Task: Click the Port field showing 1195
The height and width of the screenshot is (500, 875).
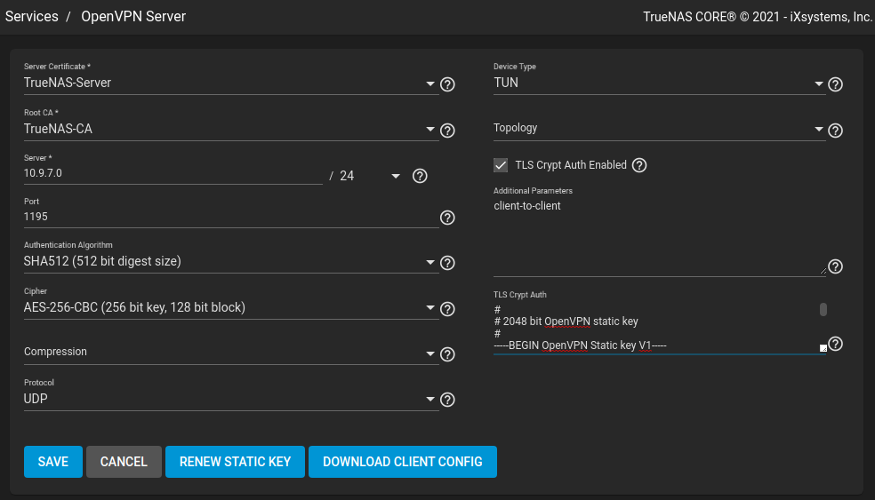Action: (x=231, y=217)
